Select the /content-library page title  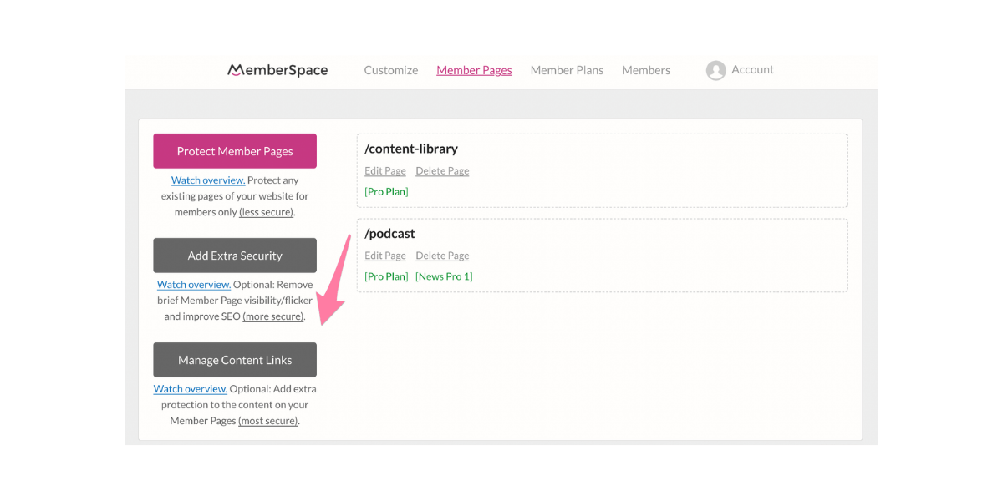click(411, 149)
